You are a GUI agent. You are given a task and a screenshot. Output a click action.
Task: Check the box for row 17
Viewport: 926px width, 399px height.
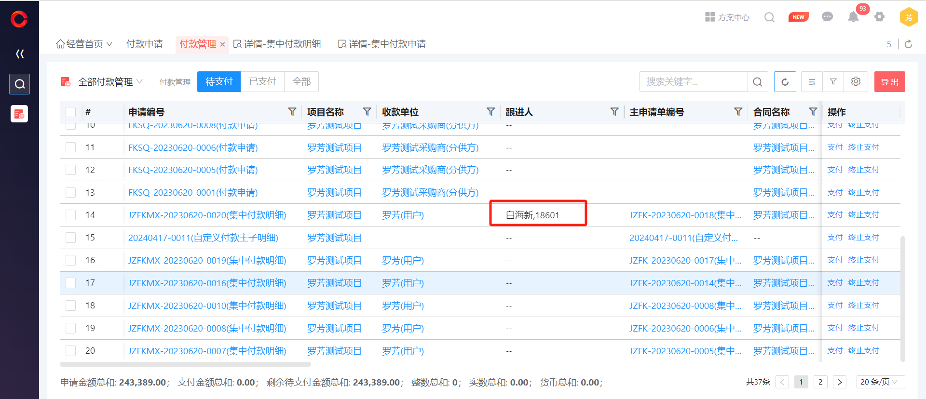(x=71, y=283)
